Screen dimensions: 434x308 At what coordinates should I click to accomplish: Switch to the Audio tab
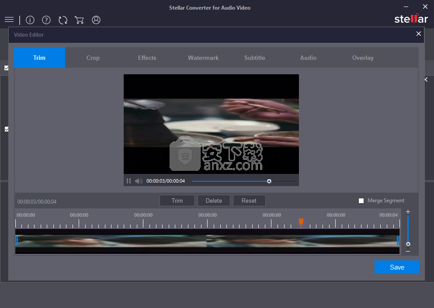tap(308, 58)
